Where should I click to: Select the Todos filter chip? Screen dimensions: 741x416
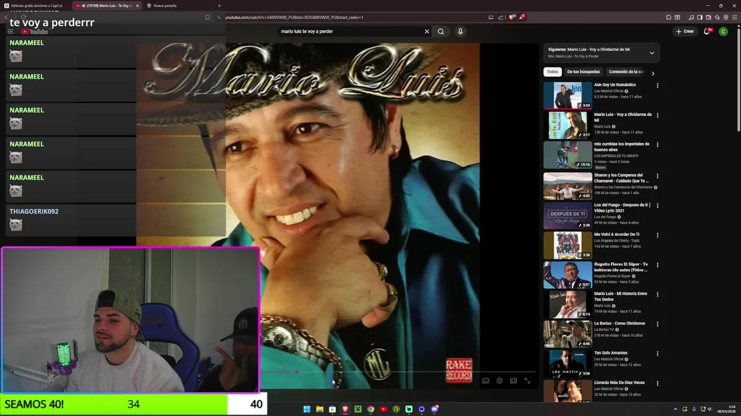[553, 72]
